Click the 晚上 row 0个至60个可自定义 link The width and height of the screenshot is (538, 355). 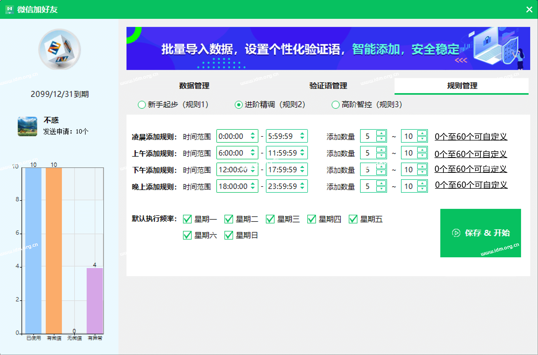tap(471, 185)
